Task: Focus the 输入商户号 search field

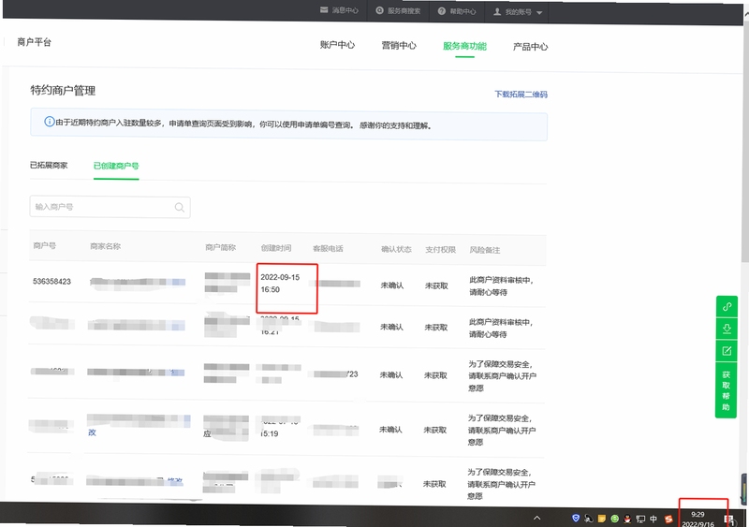Action: click(110, 207)
